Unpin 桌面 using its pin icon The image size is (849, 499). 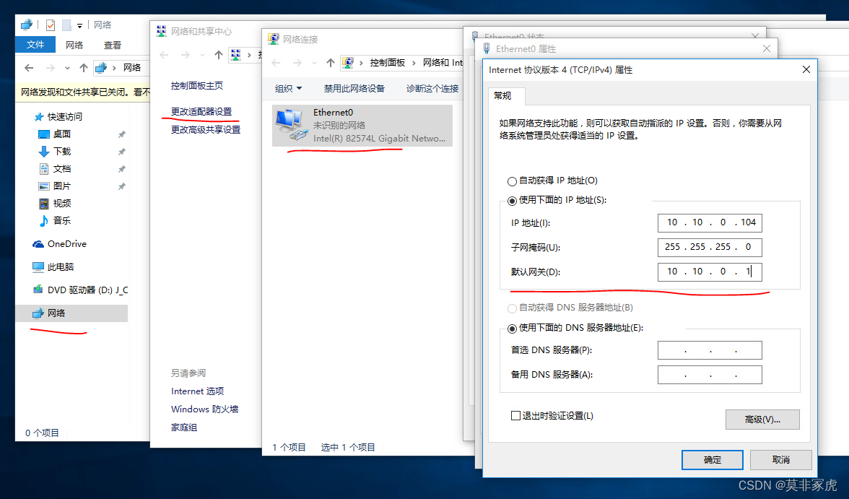click(x=122, y=134)
